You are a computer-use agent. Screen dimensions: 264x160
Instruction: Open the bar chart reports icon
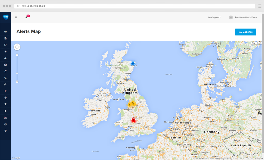6,118
